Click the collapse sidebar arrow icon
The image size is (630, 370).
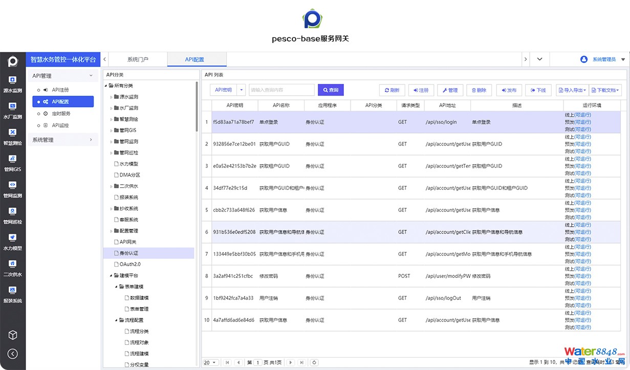pyautogui.click(x=13, y=354)
